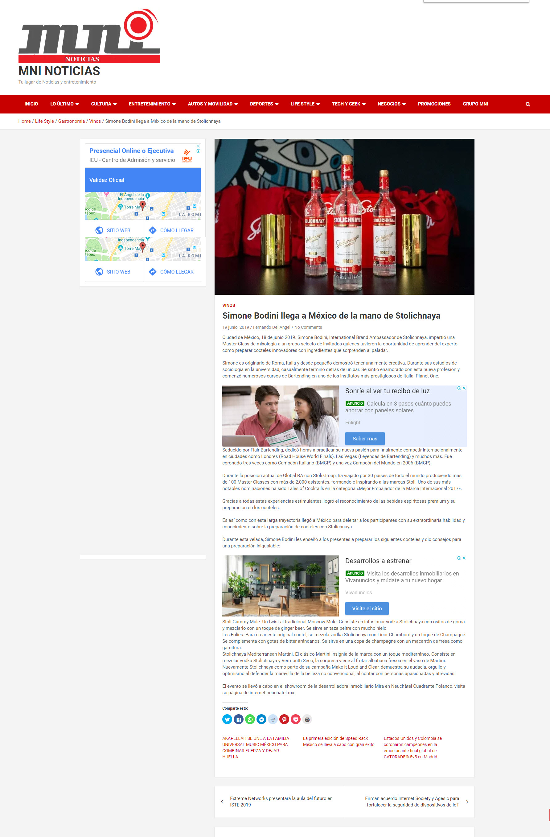The width and height of the screenshot is (550, 837).
Task: Post the article to Reddit
Action: click(x=273, y=719)
